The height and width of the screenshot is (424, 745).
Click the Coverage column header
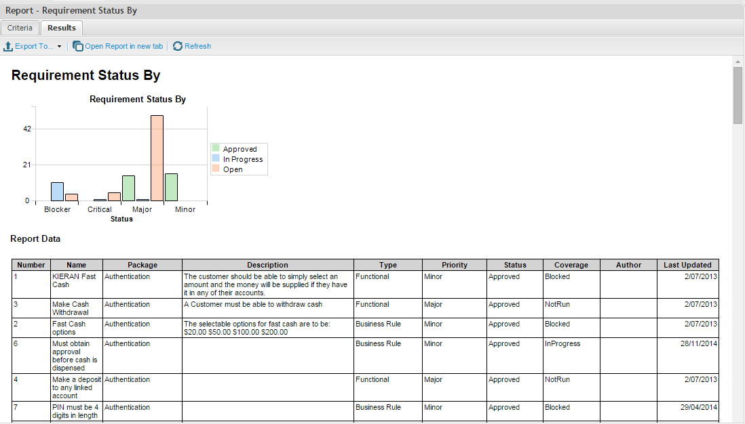(571, 265)
